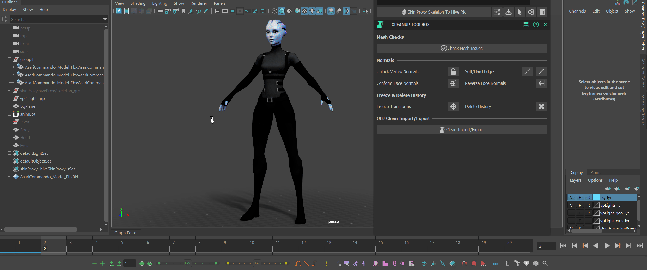647x270 pixels.
Task: Toggle empty visibility box of vpLight_geo_lyr
Action: [x=571, y=213]
